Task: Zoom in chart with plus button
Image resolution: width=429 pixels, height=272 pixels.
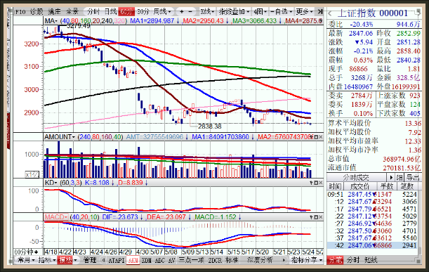Action: [x=182, y=12]
